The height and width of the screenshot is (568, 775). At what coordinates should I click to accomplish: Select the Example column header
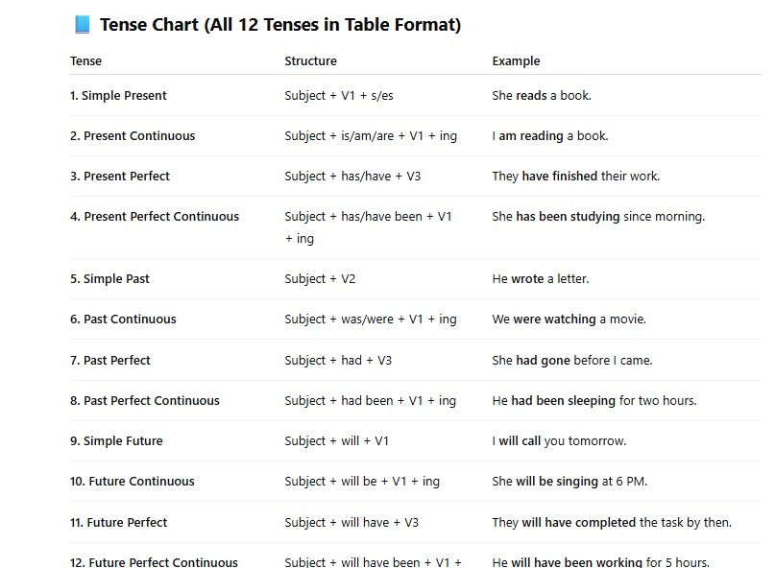tap(516, 61)
